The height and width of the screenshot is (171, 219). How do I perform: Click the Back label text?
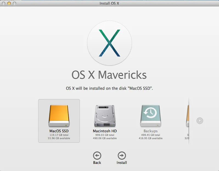[x=97, y=162]
